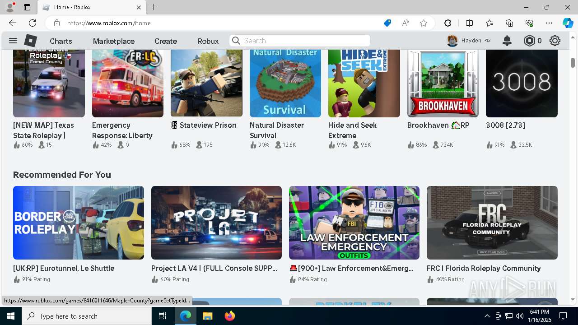Open Emergency Response: Liberty thumbnail
The image size is (578, 325).
128,84
